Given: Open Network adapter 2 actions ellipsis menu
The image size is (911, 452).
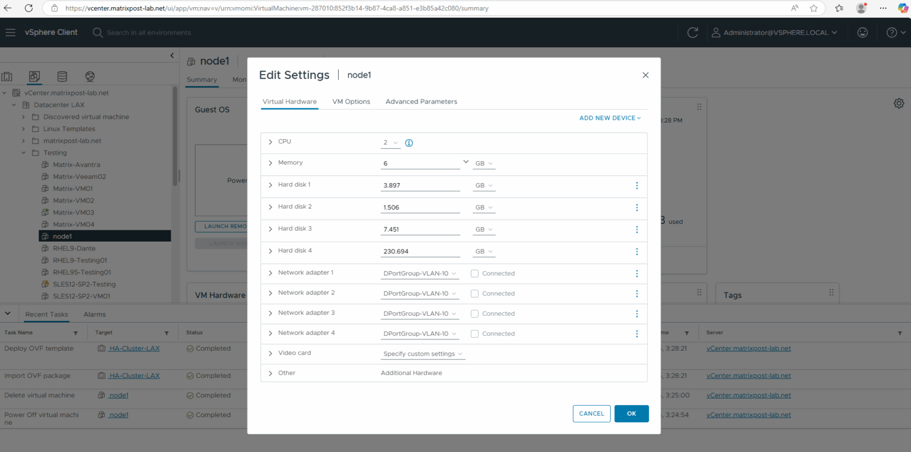Looking at the screenshot, I should (636, 293).
